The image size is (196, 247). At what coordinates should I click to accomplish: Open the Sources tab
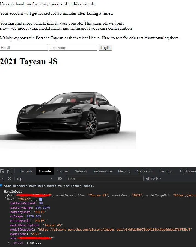(63, 171)
